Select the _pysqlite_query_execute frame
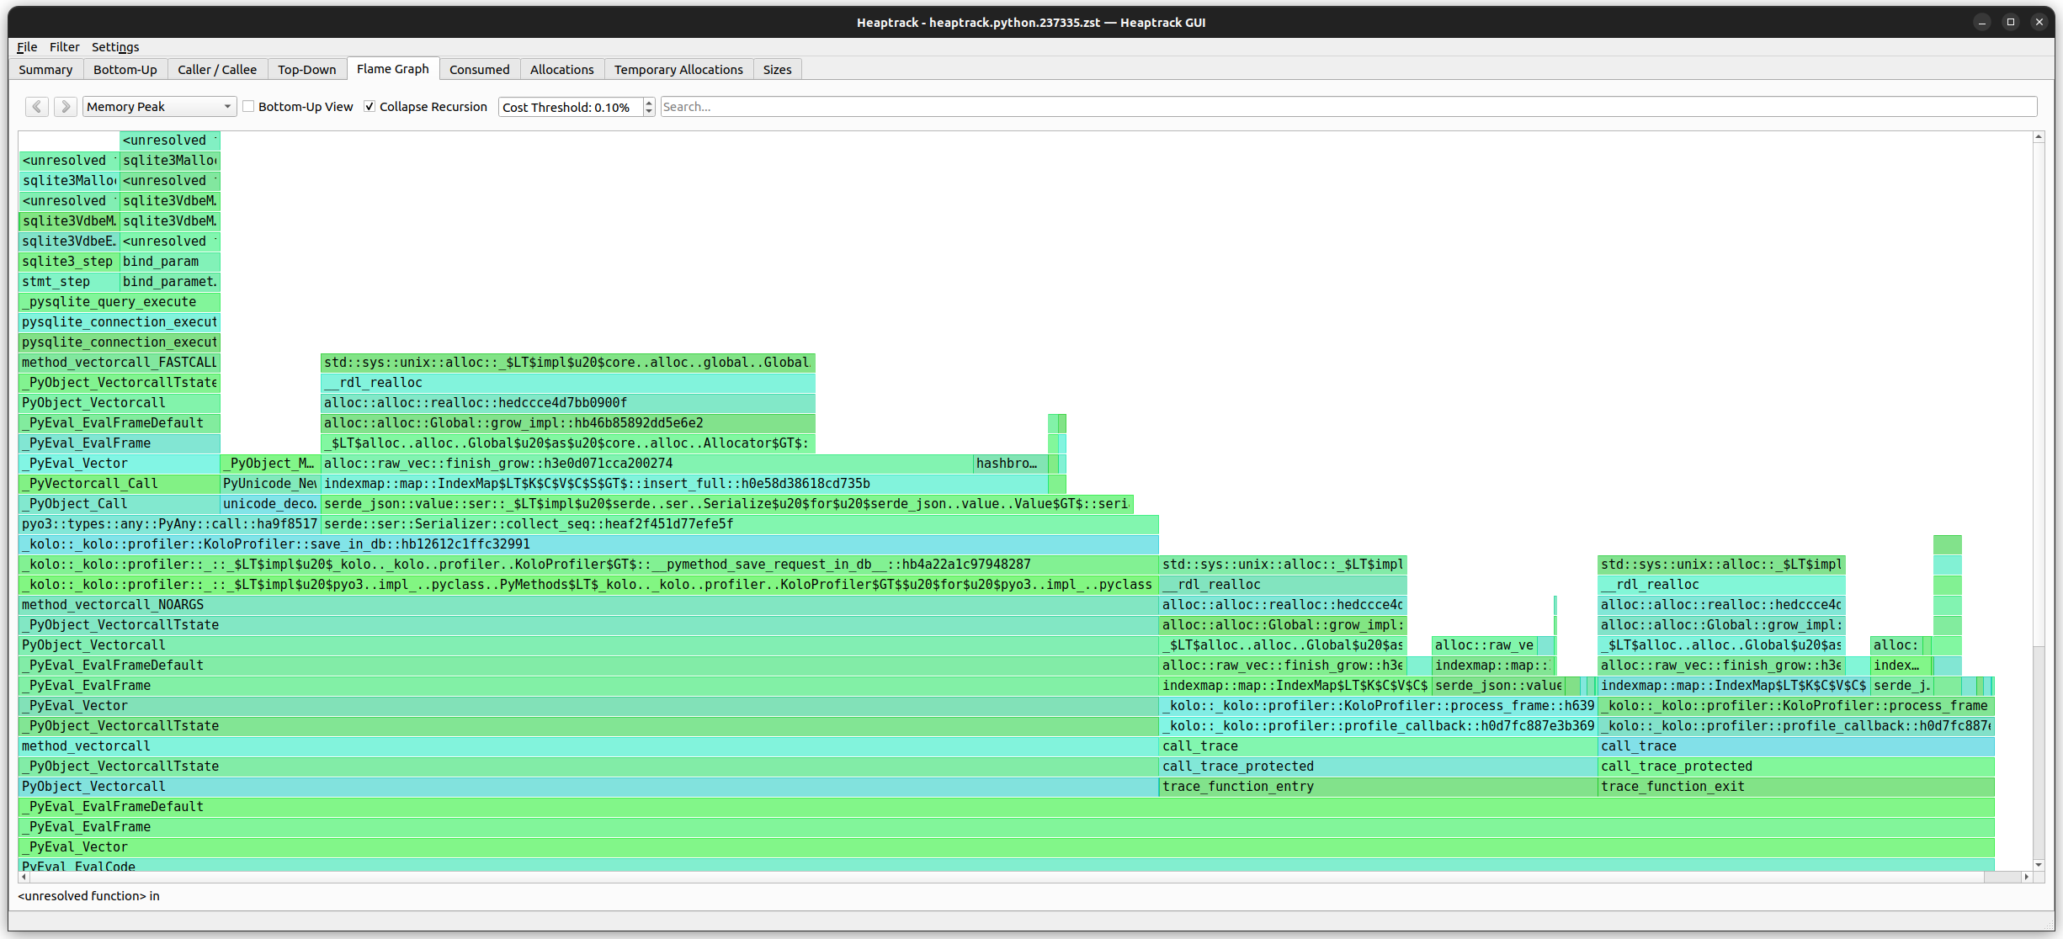This screenshot has height=939, width=2063. 120,302
